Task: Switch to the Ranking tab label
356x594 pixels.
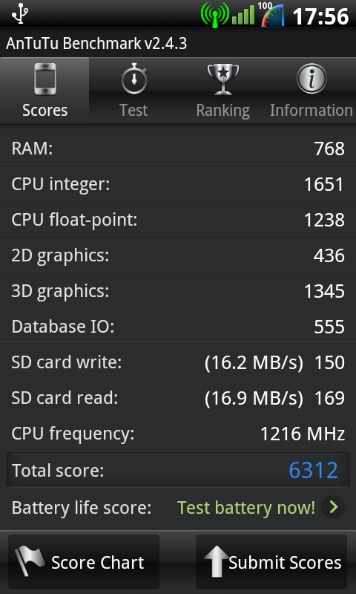Action: coord(222,111)
